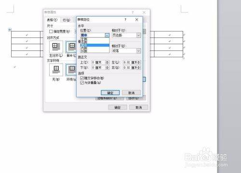Click the 上 distance field

pyautogui.click(x=99, y=62)
